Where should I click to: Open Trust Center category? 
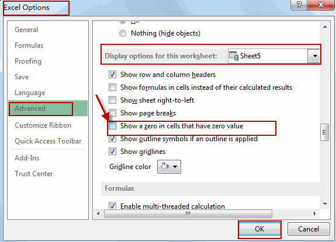pos(34,174)
